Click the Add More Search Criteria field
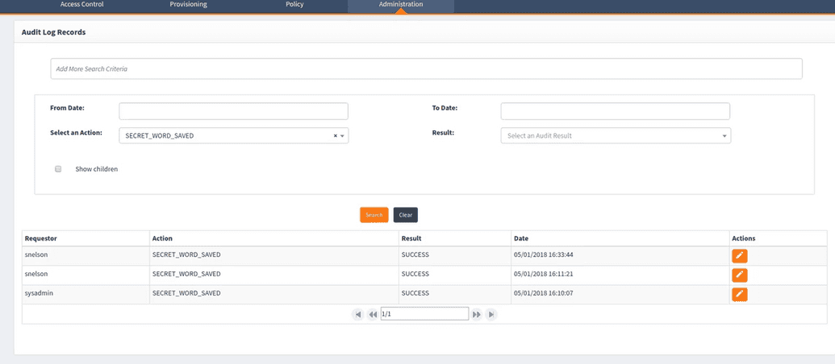 426,69
